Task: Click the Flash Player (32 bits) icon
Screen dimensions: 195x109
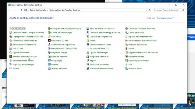Action: pyautogui.click(x=49, y=41)
